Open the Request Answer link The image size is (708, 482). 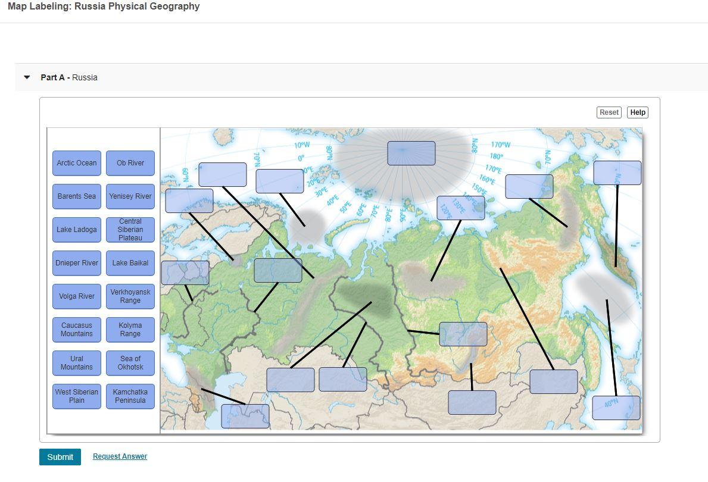click(x=120, y=456)
